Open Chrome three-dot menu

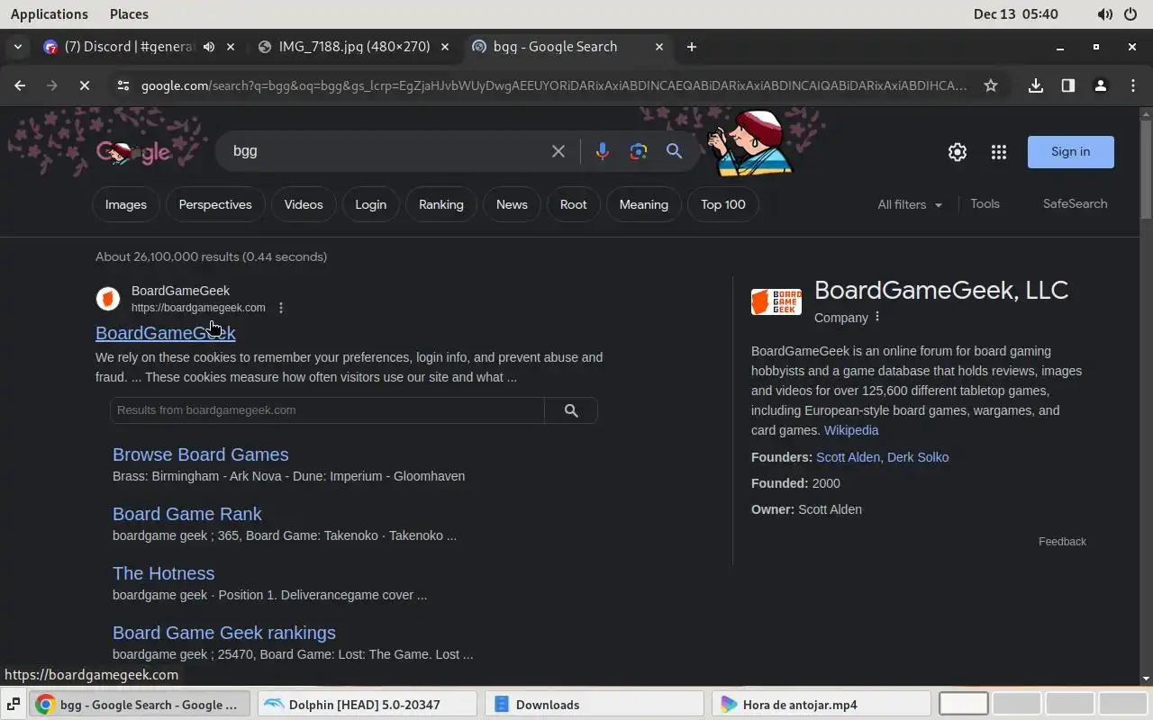click(x=1132, y=85)
